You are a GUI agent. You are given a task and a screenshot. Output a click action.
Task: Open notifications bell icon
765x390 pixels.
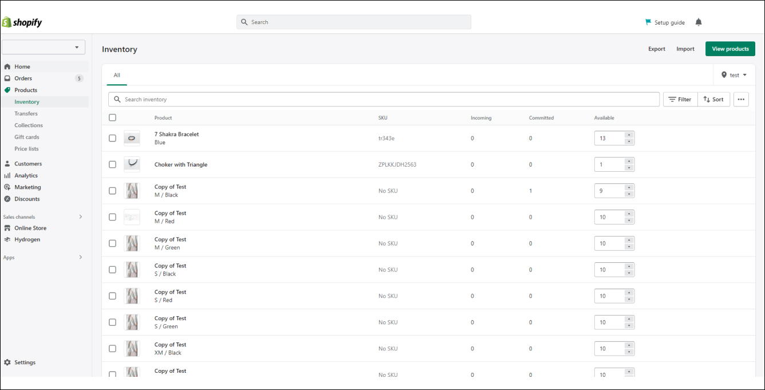point(699,22)
